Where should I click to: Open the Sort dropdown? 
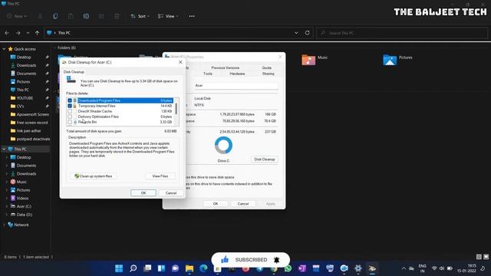pyautogui.click(x=140, y=16)
